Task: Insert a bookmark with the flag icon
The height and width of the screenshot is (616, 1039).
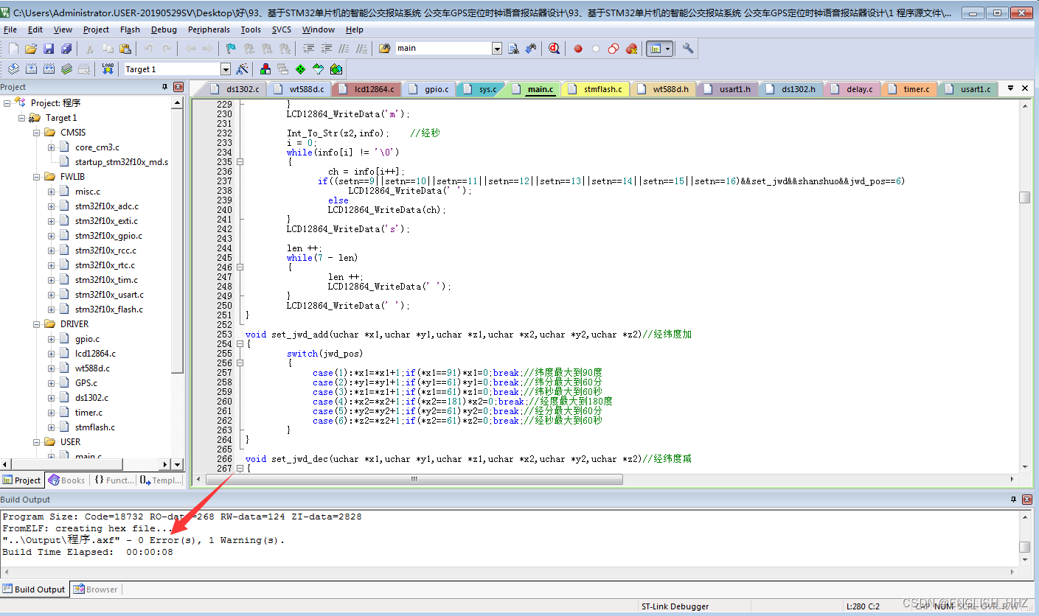Action: pyautogui.click(x=231, y=49)
